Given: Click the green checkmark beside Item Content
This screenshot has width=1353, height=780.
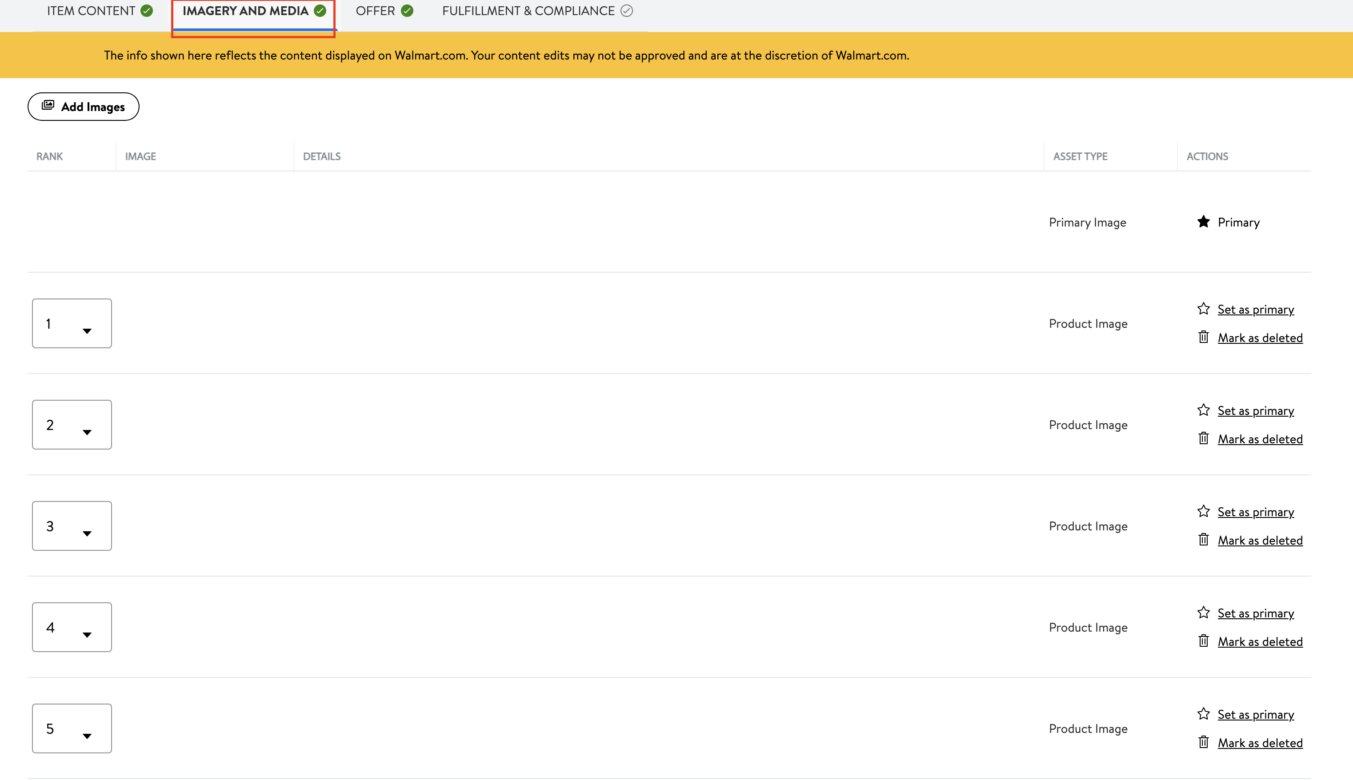Looking at the screenshot, I should point(146,11).
